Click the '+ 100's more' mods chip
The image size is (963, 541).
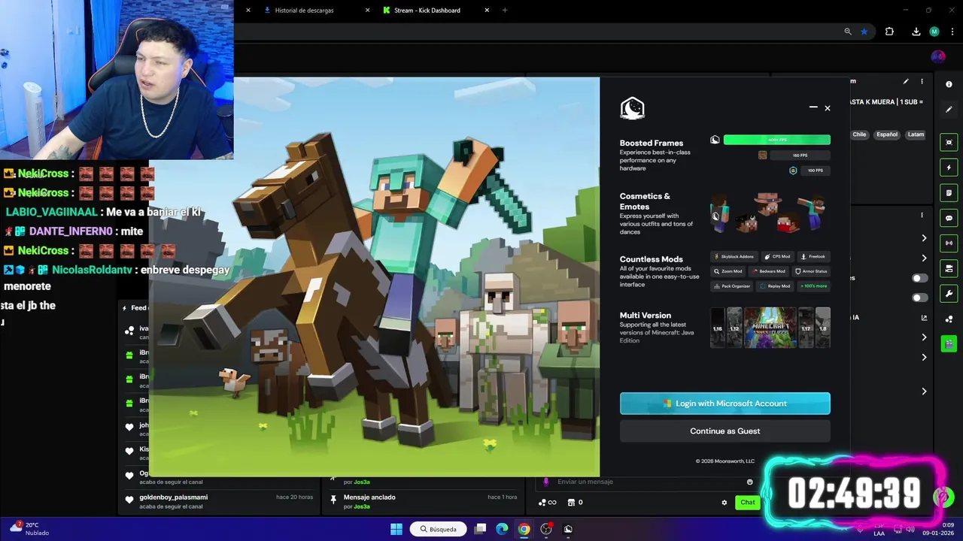[813, 286]
